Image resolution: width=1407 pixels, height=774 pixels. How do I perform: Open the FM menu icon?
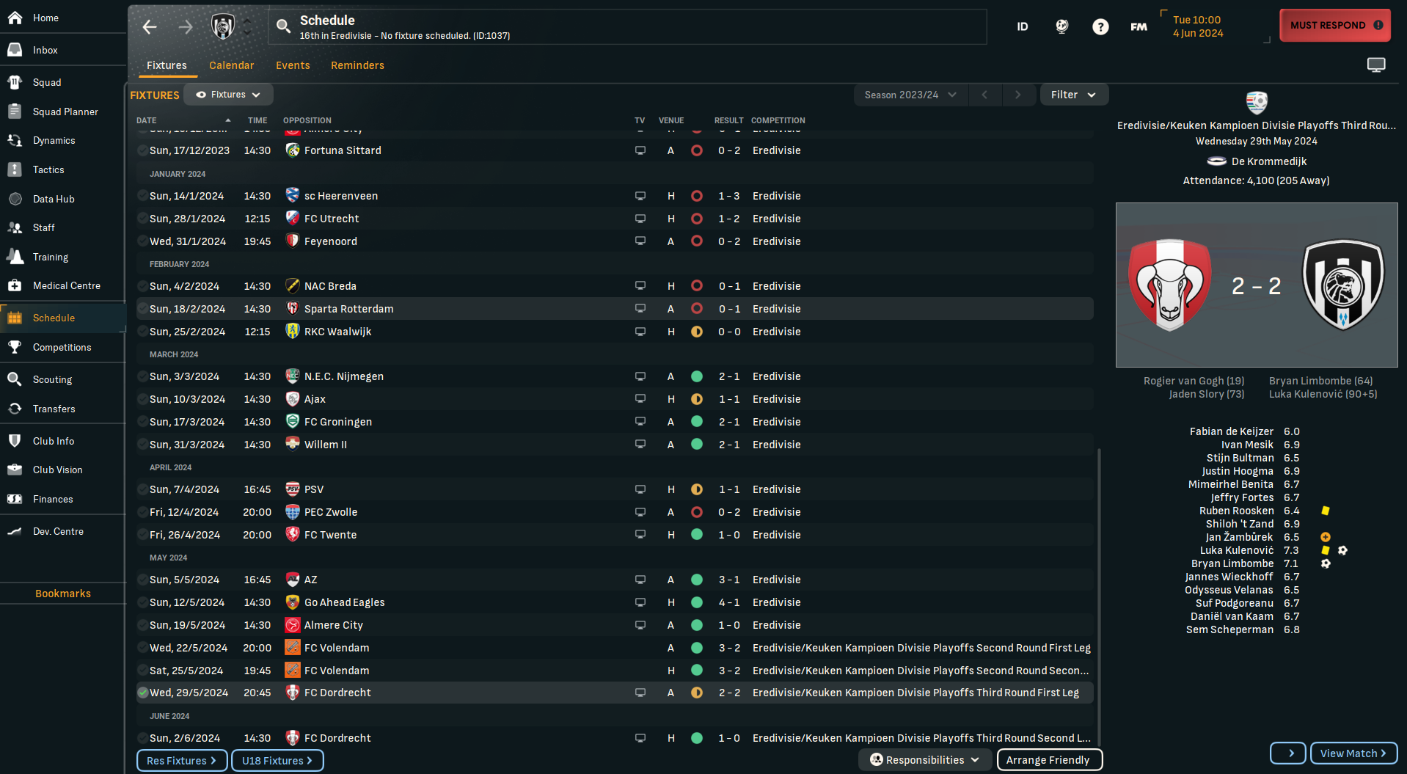(x=1139, y=26)
